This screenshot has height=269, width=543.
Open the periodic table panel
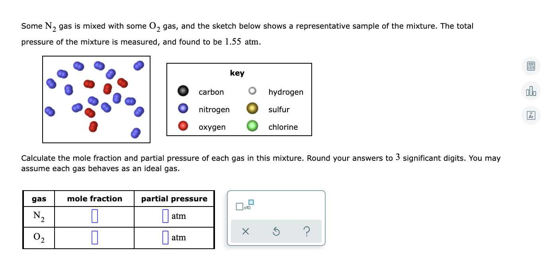(531, 115)
